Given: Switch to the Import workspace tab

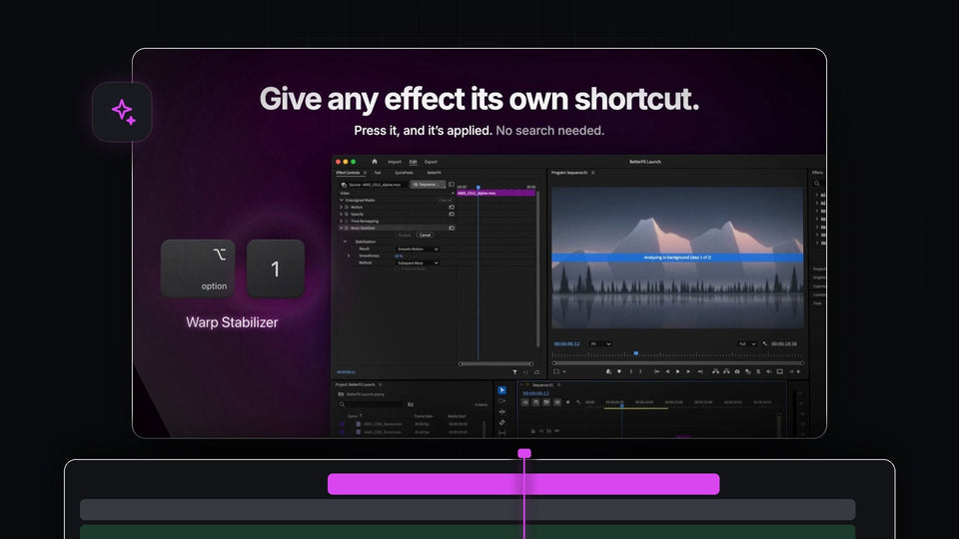Looking at the screenshot, I should pyautogui.click(x=395, y=162).
